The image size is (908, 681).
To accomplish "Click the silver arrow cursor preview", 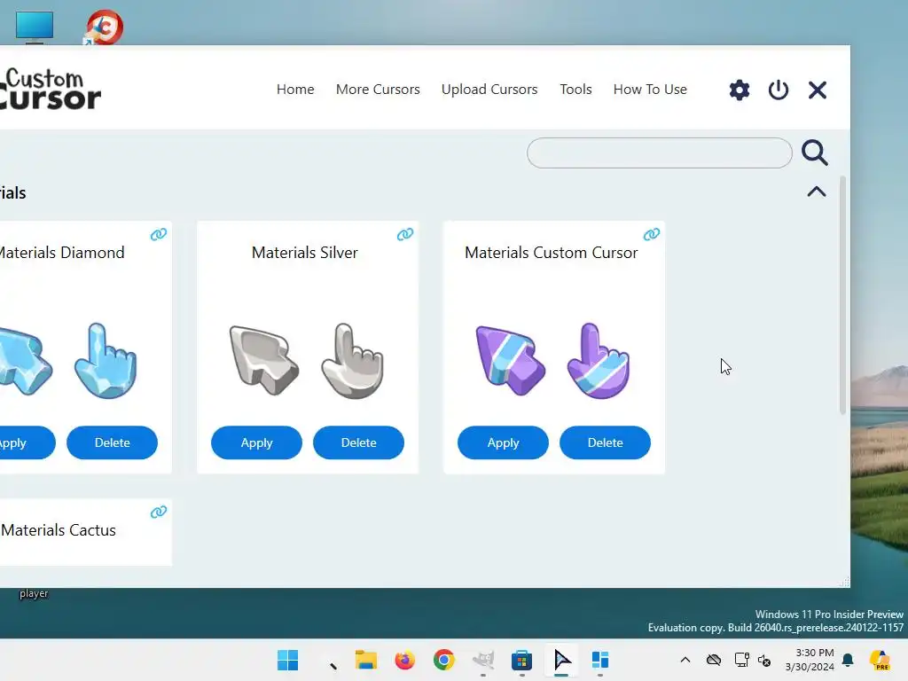I will point(263,360).
